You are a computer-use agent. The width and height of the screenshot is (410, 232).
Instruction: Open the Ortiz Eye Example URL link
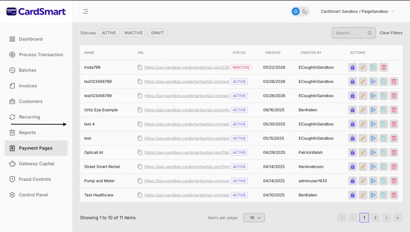click(x=187, y=110)
